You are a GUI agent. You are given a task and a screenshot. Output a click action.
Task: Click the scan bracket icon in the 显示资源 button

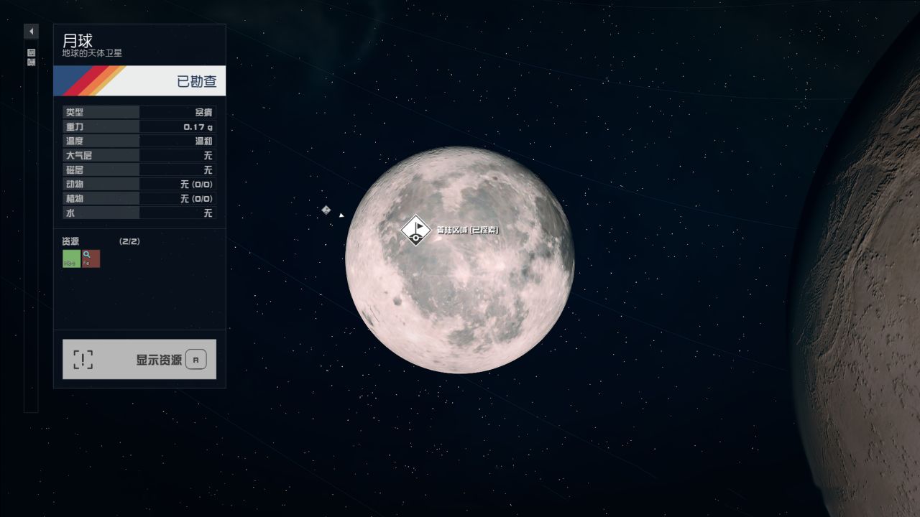(83, 359)
